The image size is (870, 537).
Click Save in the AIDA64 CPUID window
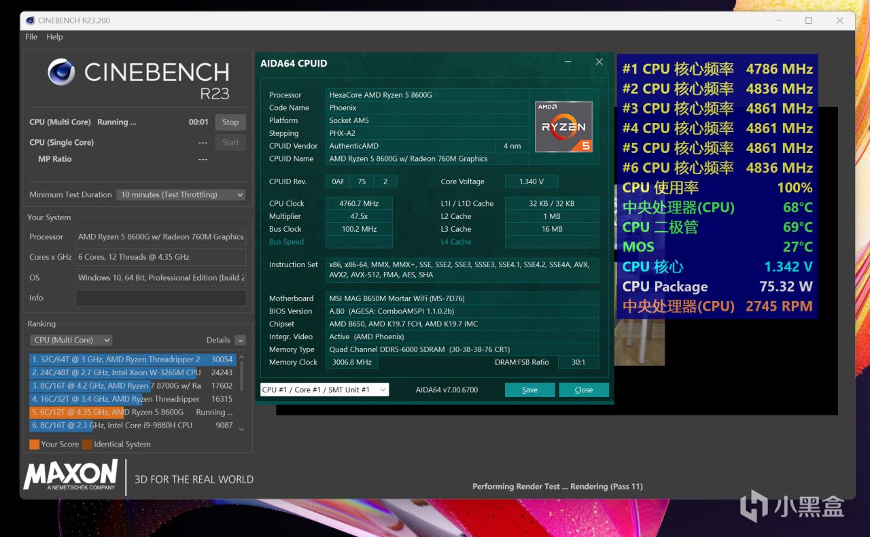coord(529,389)
